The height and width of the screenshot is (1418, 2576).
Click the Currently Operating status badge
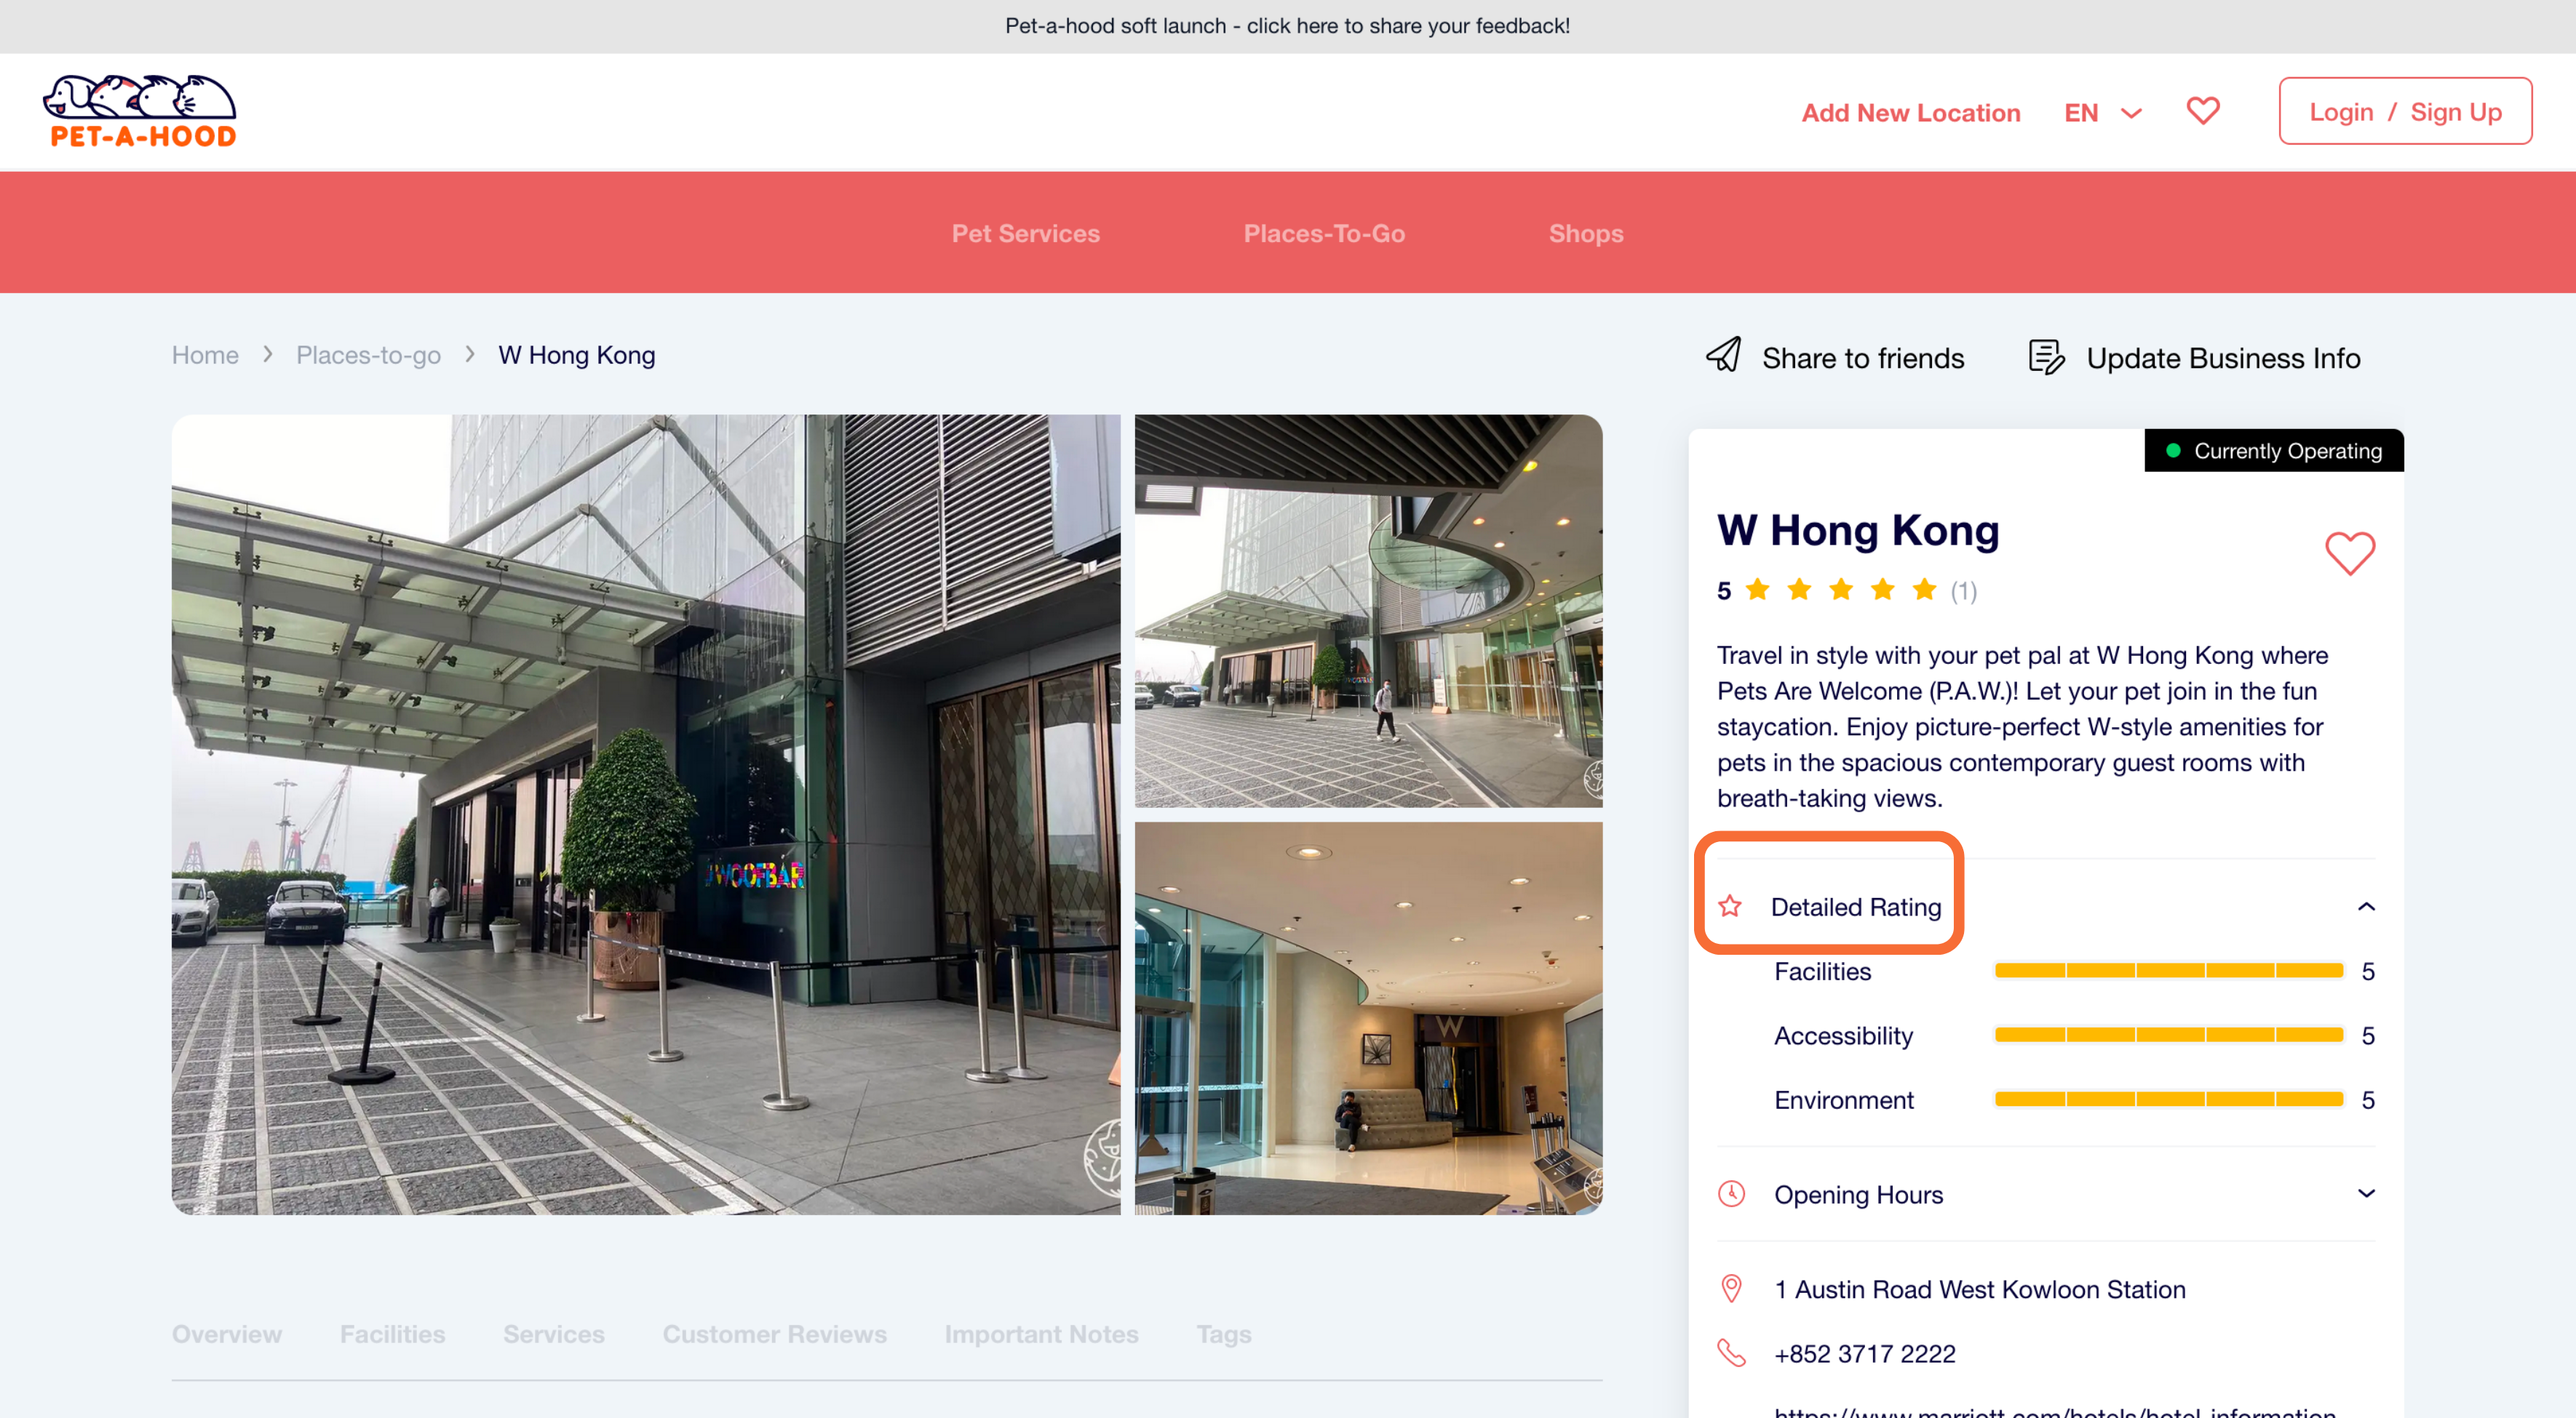pyautogui.click(x=2273, y=451)
